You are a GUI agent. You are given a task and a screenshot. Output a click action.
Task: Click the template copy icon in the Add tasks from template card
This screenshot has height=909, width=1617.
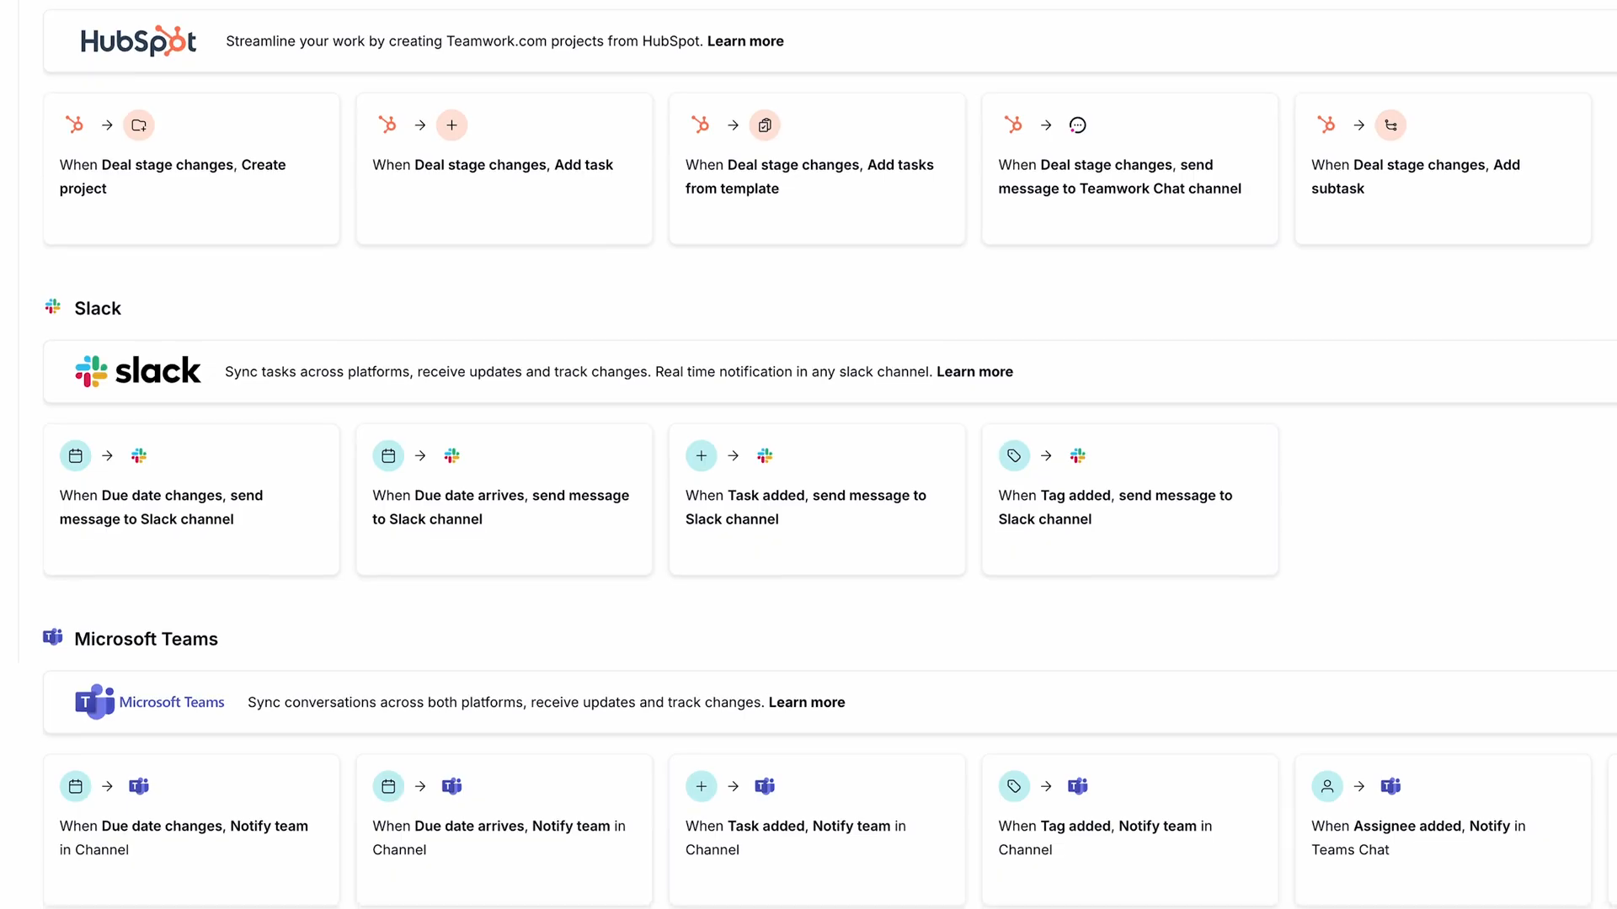[765, 125]
